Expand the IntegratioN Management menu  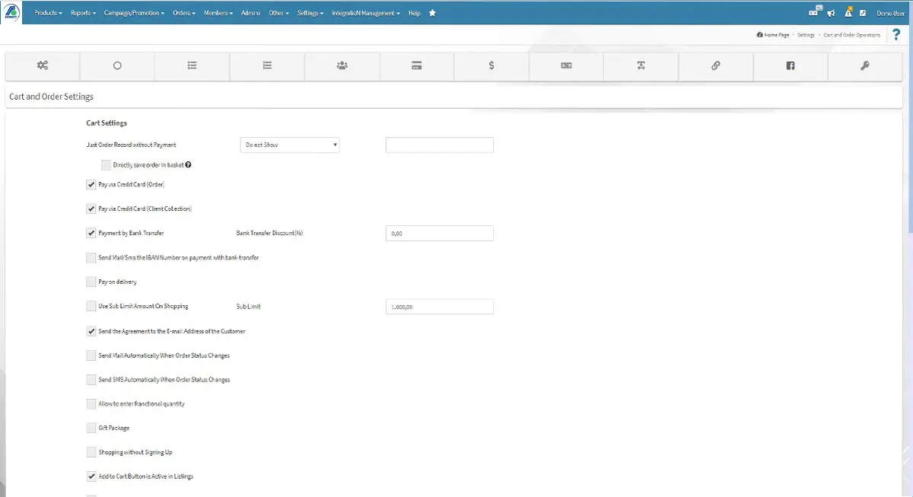click(366, 13)
